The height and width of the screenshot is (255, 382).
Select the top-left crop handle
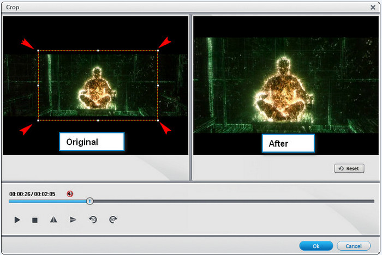pyautogui.click(x=38, y=51)
